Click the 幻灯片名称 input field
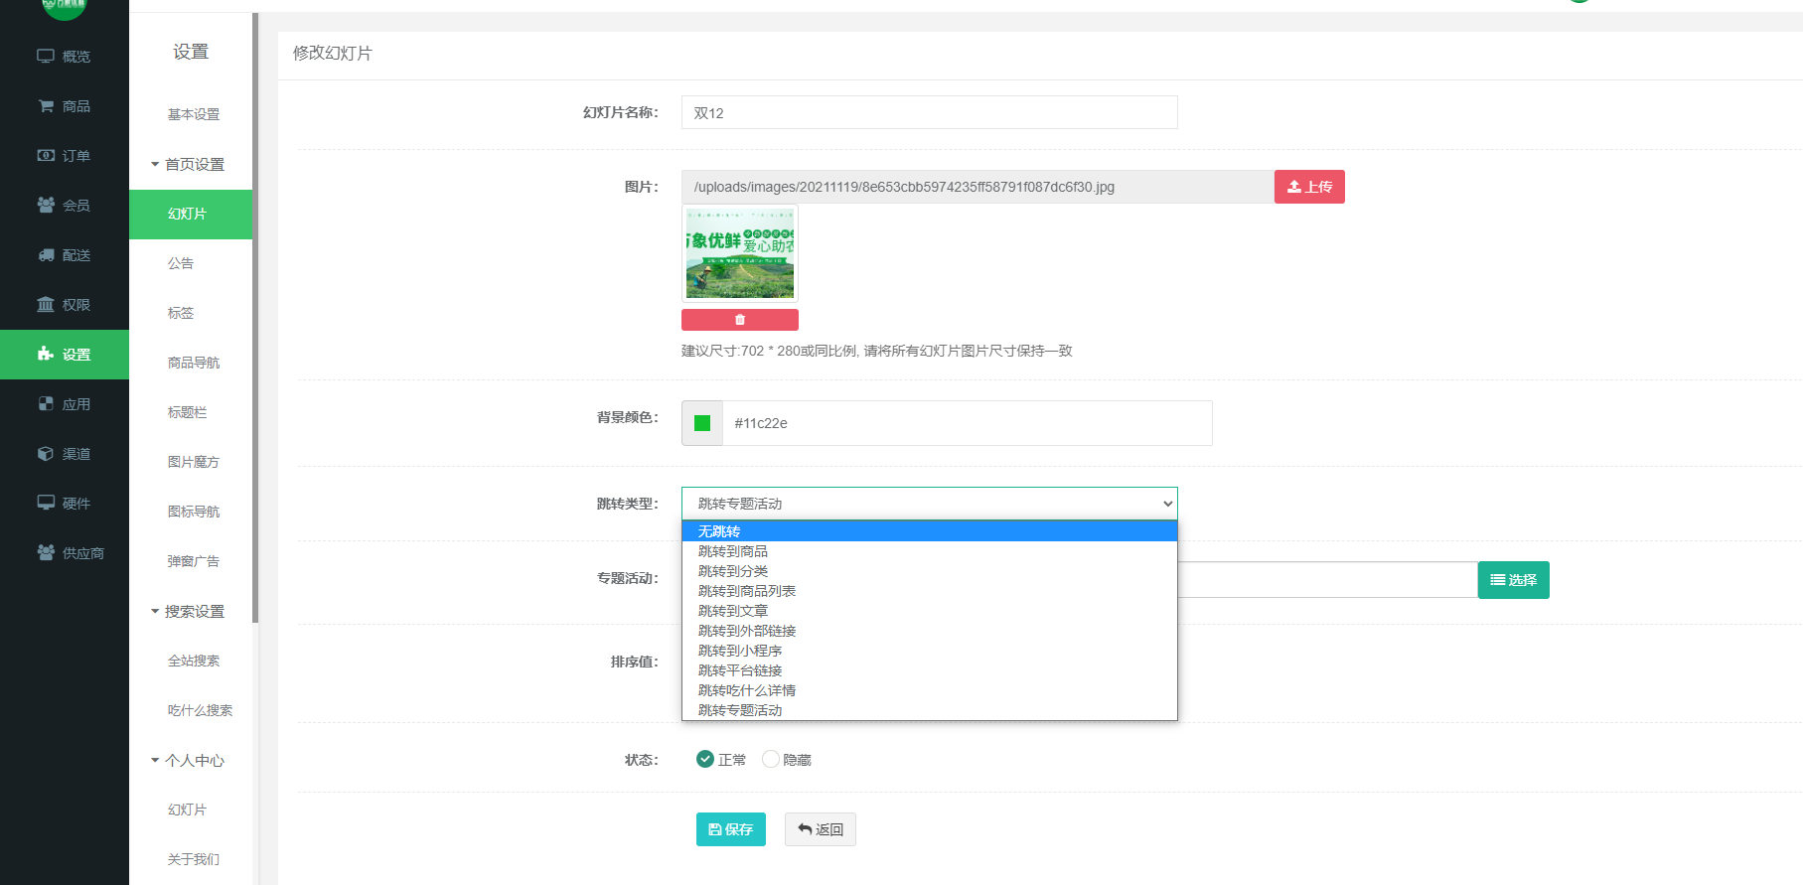 [930, 112]
